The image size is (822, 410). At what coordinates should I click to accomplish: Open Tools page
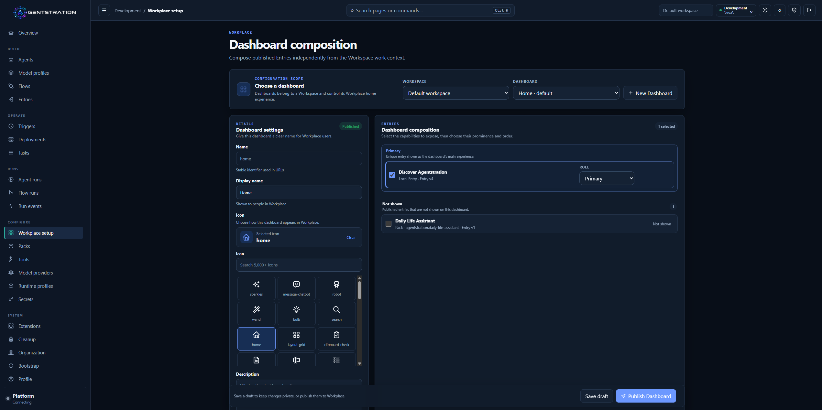pos(43,259)
